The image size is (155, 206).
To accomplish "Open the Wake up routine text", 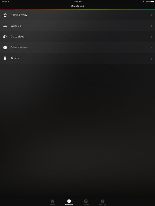I will coord(16,26).
